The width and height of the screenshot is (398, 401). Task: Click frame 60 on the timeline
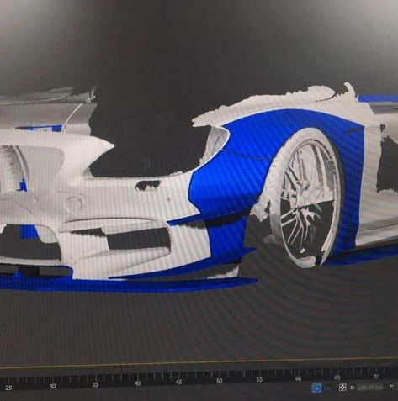[298, 378]
